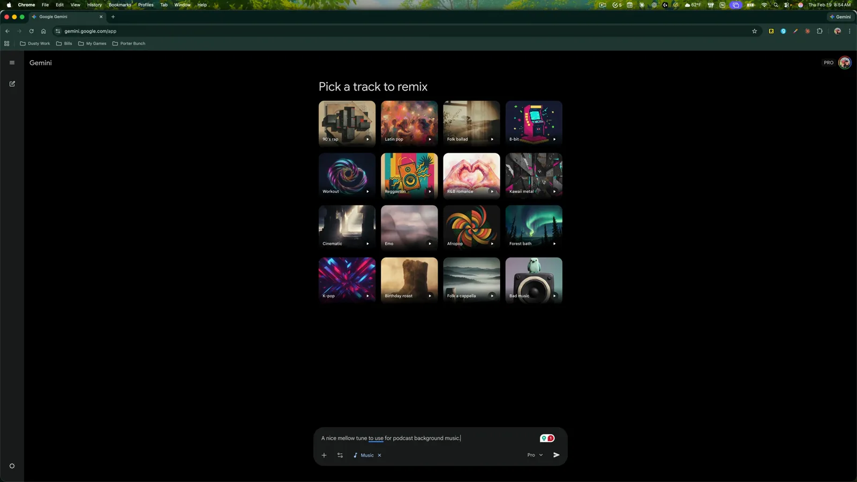This screenshot has height=482, width=857.
Task: Open the Gemini main menu hamburger icon
Action: point(12,63)
